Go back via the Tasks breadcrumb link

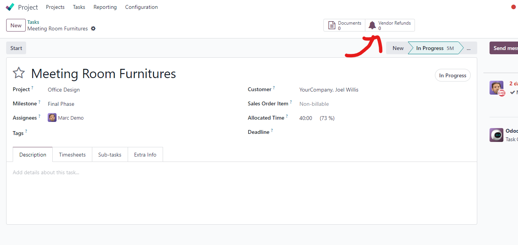(33, 22)
